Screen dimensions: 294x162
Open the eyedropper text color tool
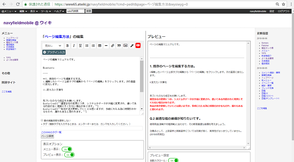coord(132,46)
